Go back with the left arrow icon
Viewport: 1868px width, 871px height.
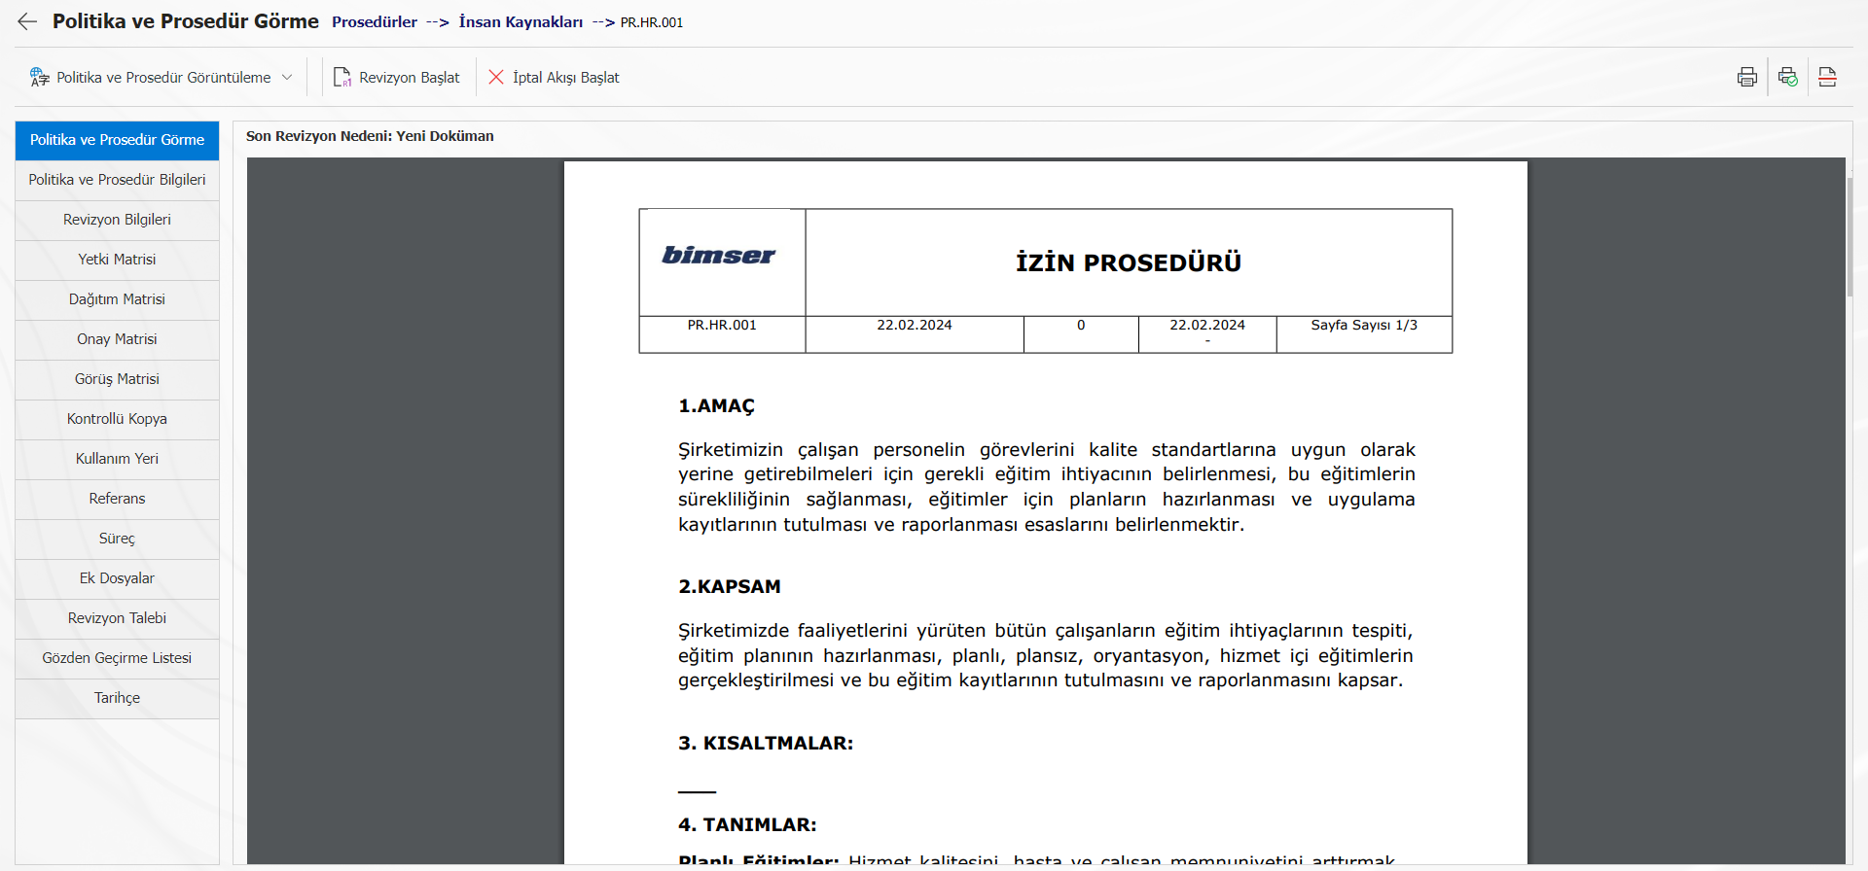pos(27,21)
